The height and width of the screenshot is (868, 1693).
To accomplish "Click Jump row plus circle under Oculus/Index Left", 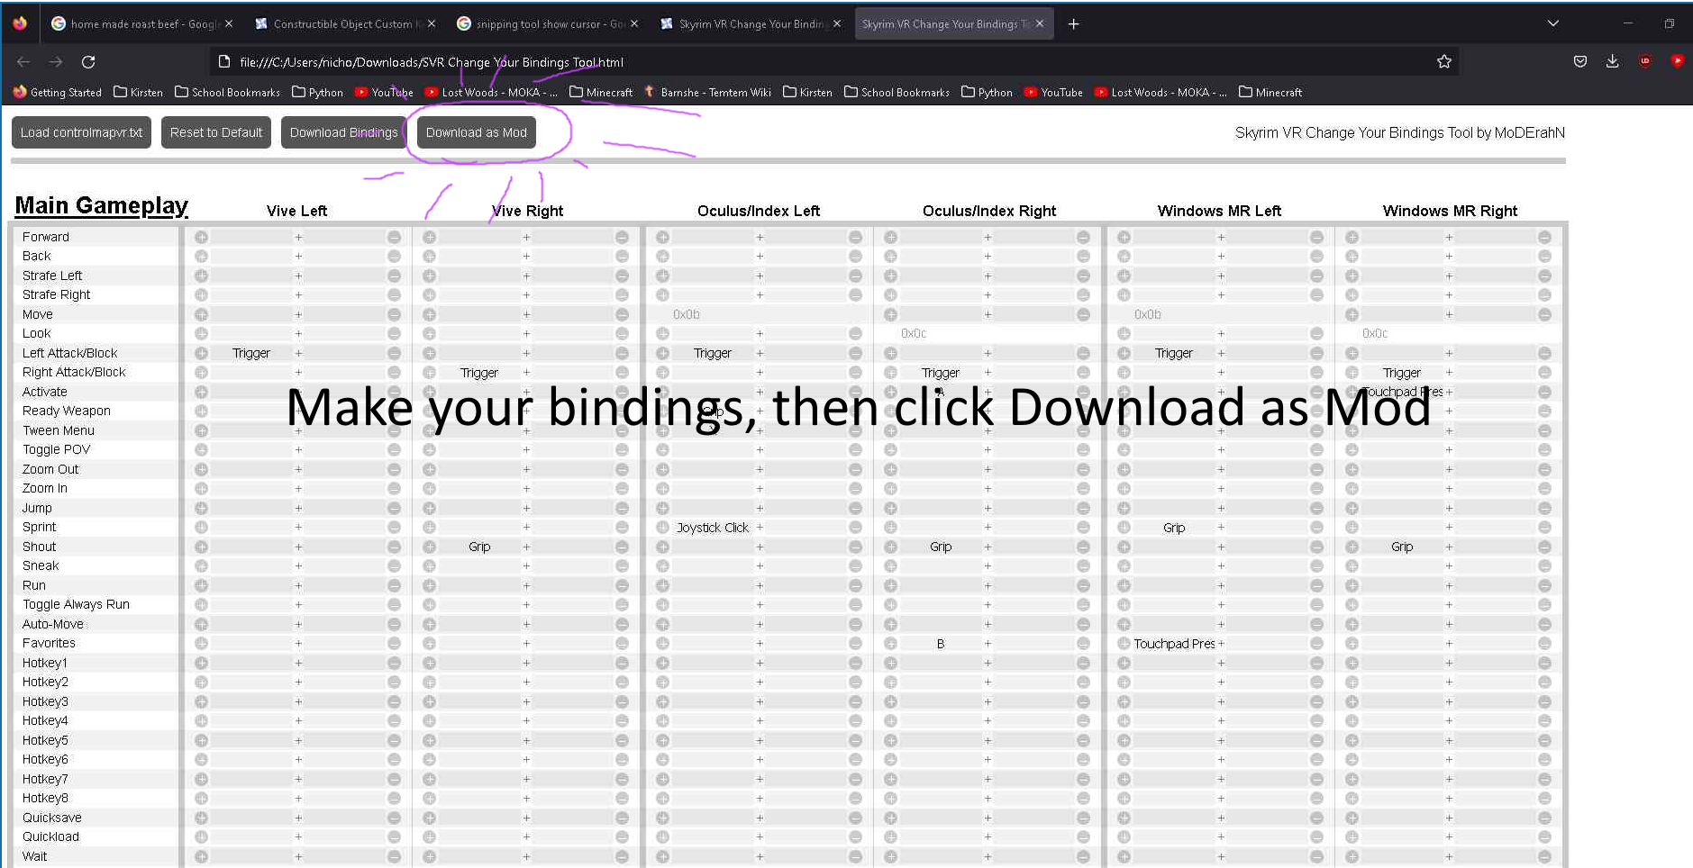I will point(662,508).
